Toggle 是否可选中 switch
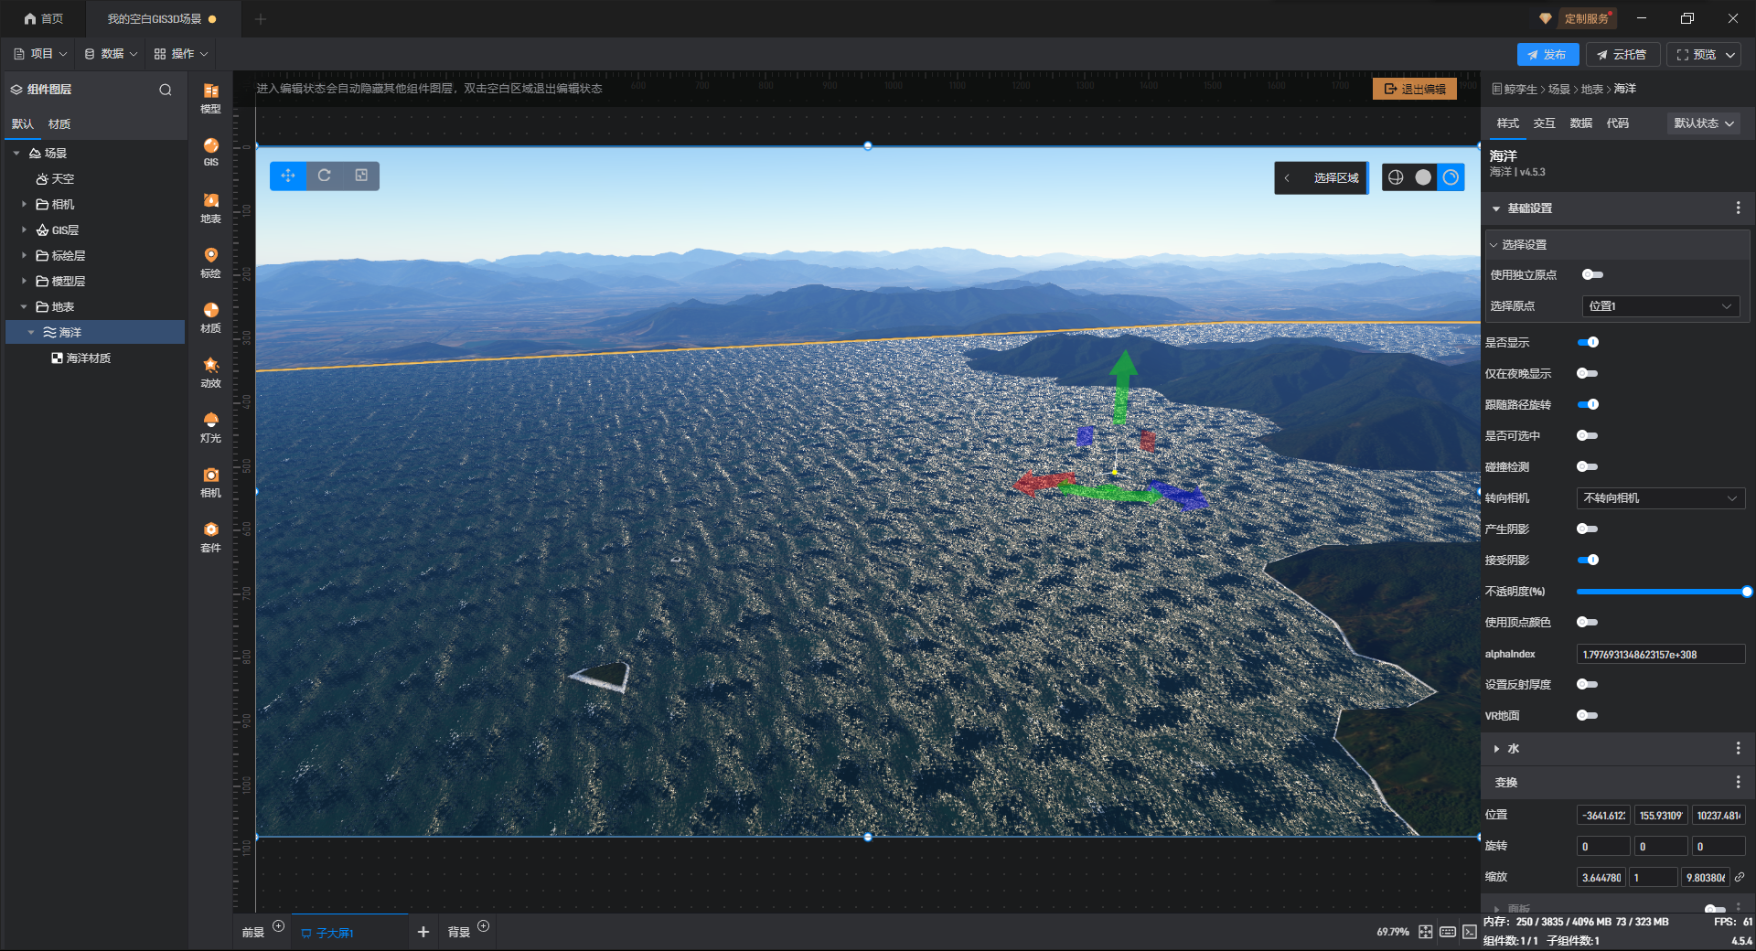 (1588, 435)
